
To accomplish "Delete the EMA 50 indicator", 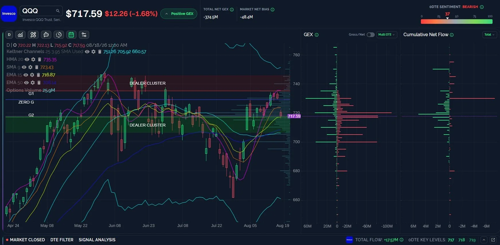I will point(39,83).
